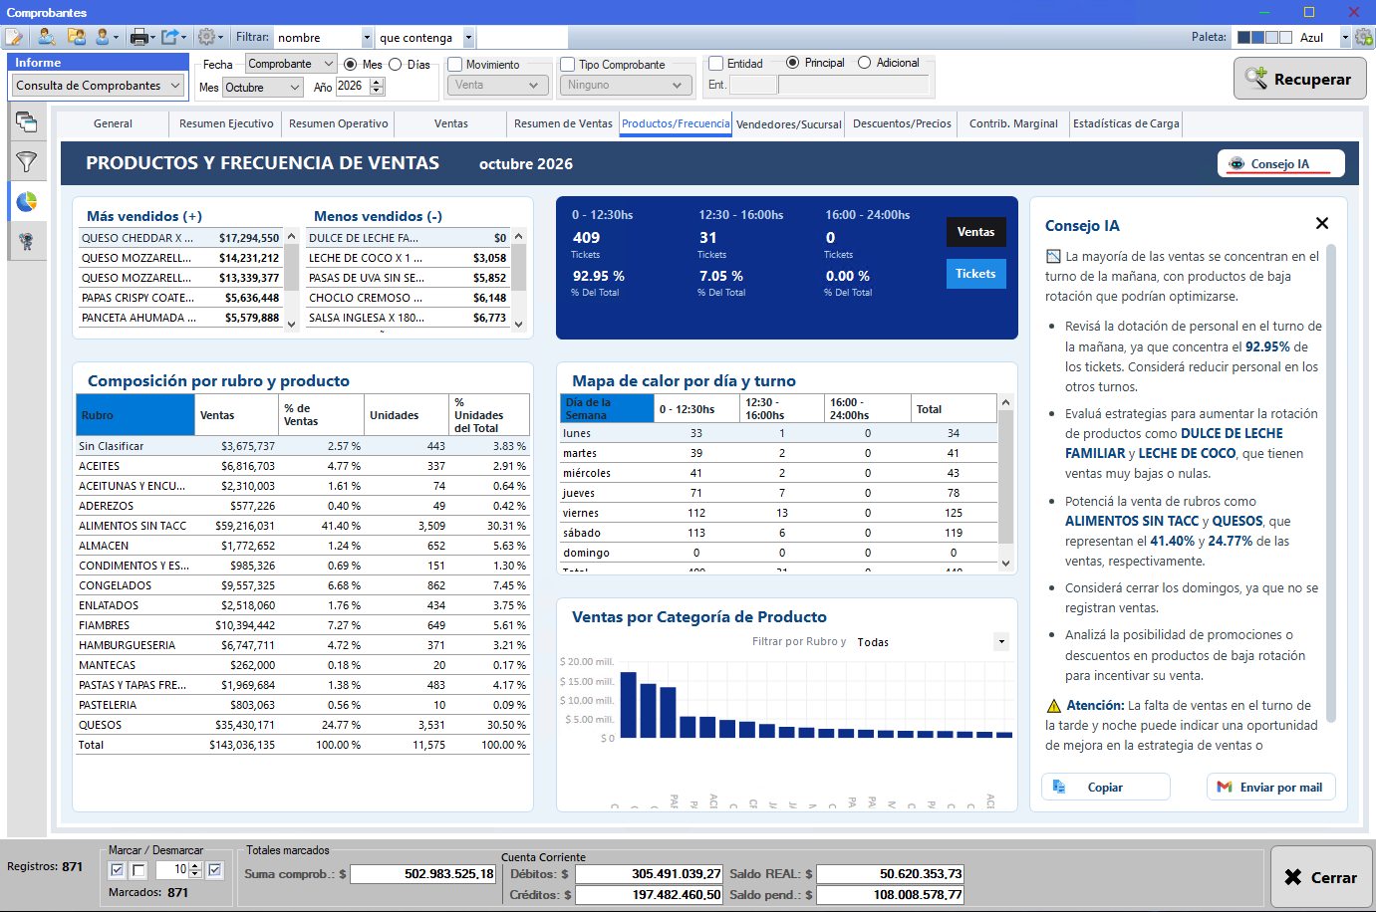Screen dimensions: 1376x912
Task: Open the Resumen Ejecutivo tab
Action: (x=226, y=123)
